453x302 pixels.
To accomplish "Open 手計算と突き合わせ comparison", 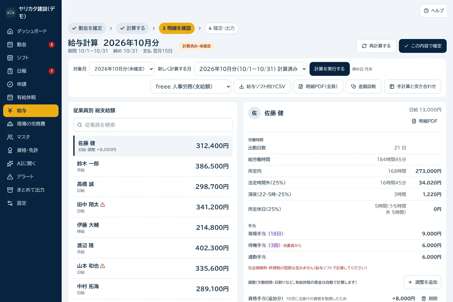I will coord(413,87).
